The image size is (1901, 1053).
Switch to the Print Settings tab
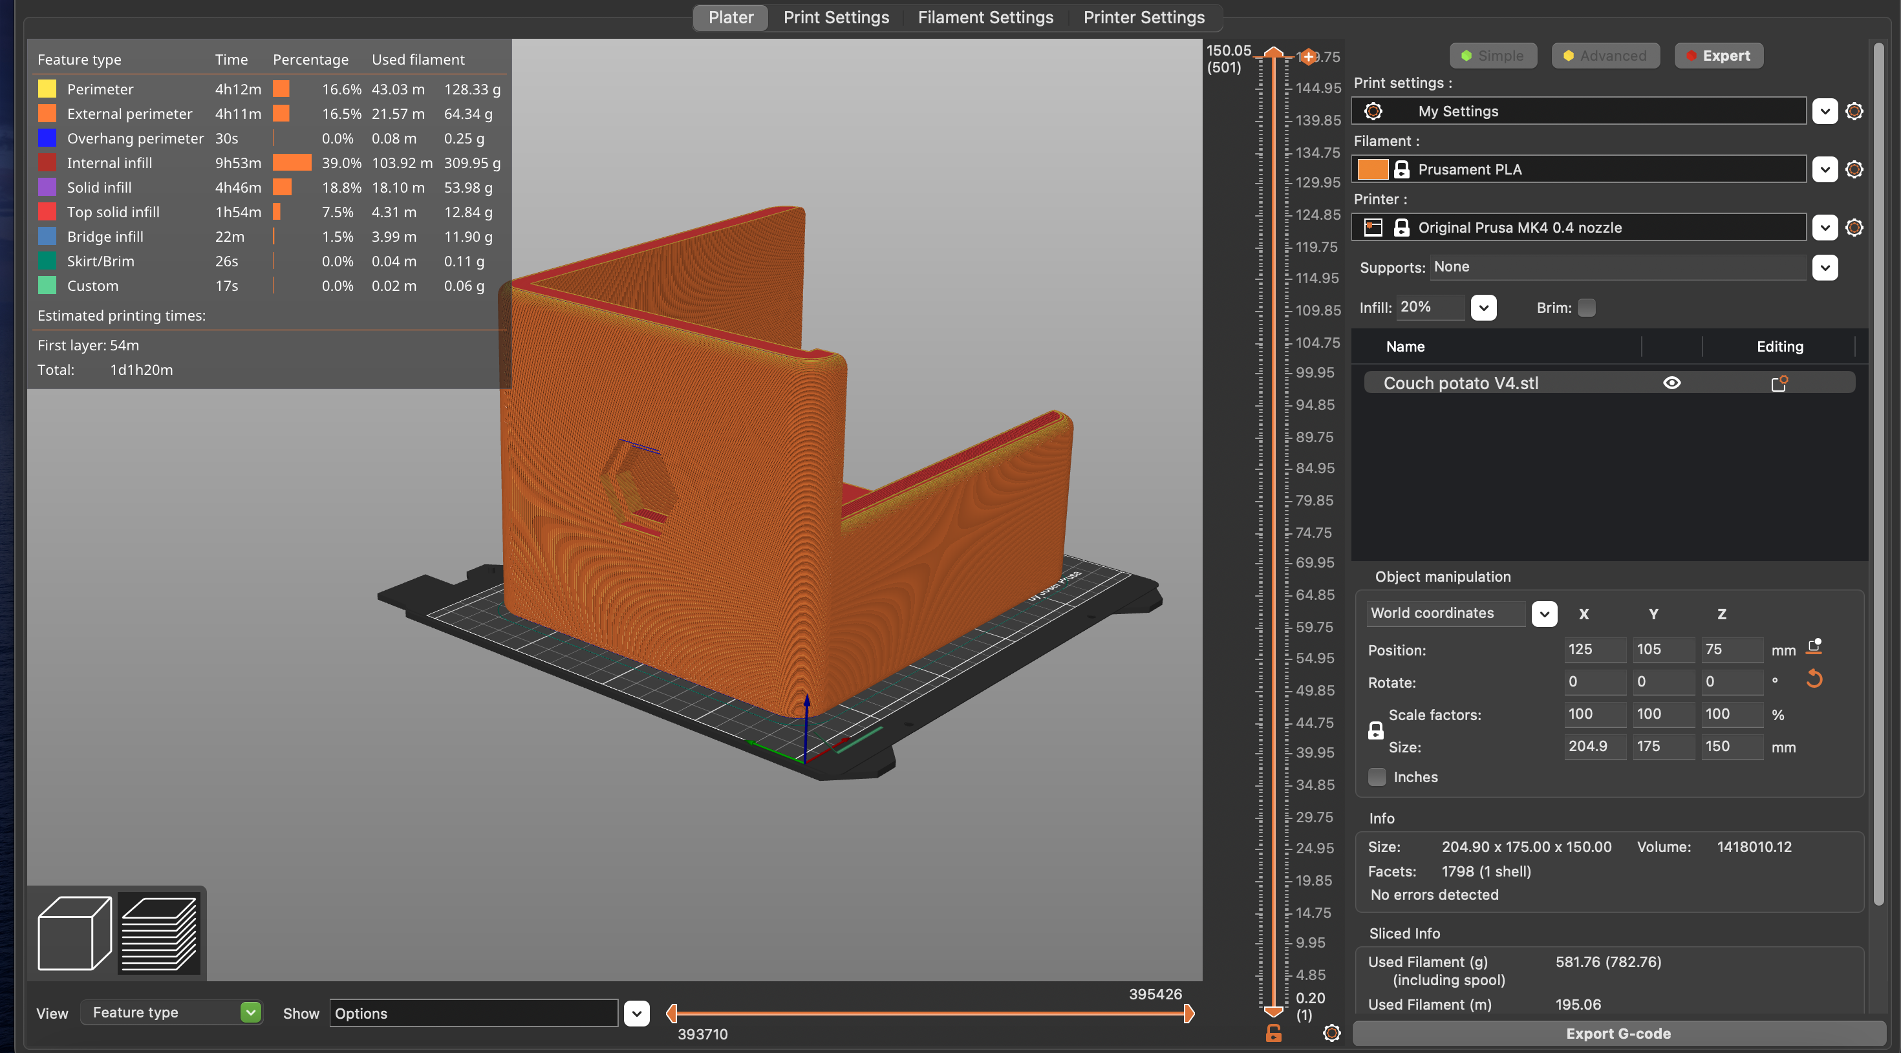coord(835,17)
